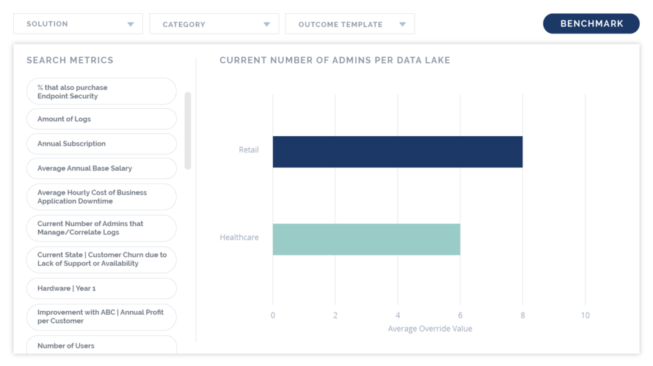The image size is (653, 366).
Task: Select '% that also purchase Endpoint Security' metric
Action: 101,91
